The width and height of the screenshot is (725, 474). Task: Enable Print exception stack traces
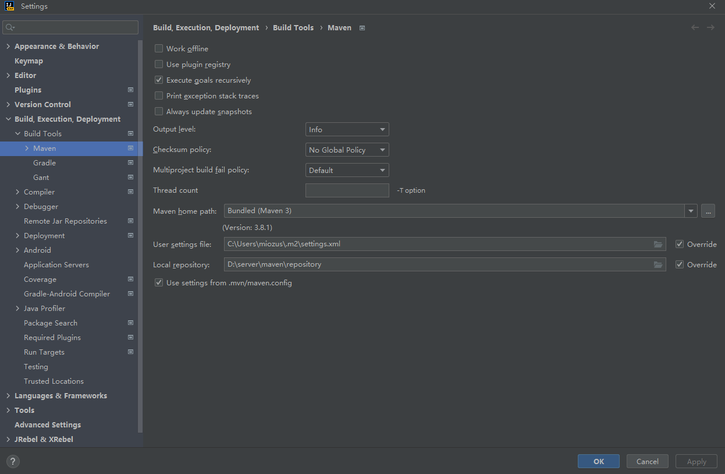(x=159, y=96)
